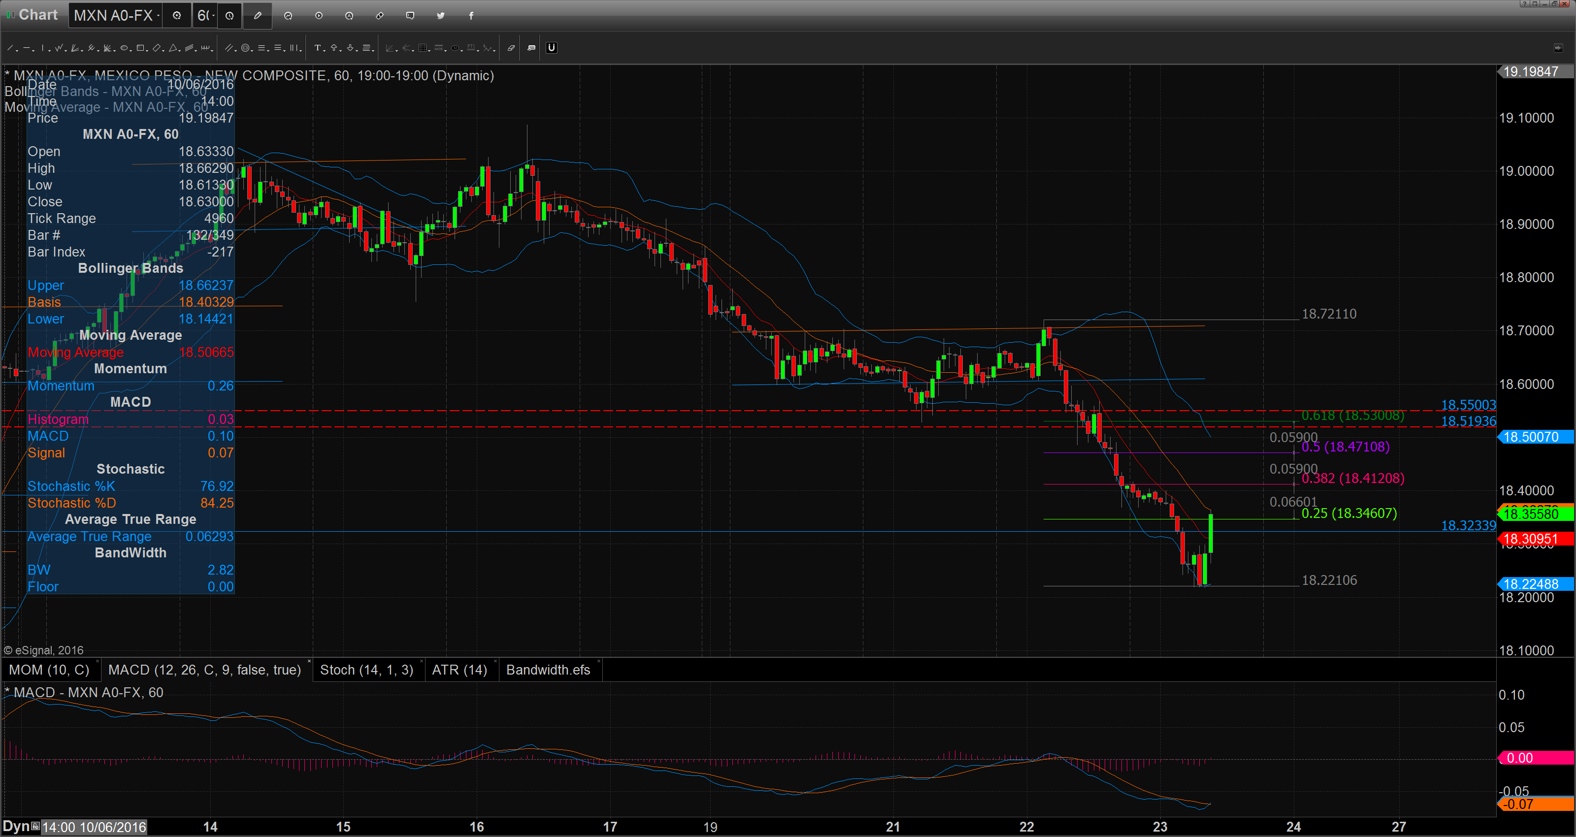Toggle the drawing toolbar pencil button

pyautogui.click(x=258, y=15)
